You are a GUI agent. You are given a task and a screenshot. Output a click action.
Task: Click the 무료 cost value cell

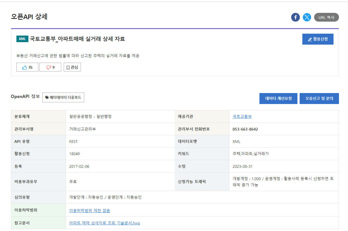[120, 182]
